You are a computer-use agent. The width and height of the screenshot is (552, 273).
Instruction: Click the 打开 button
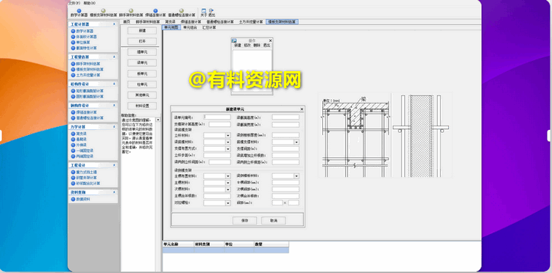[142, 41]
